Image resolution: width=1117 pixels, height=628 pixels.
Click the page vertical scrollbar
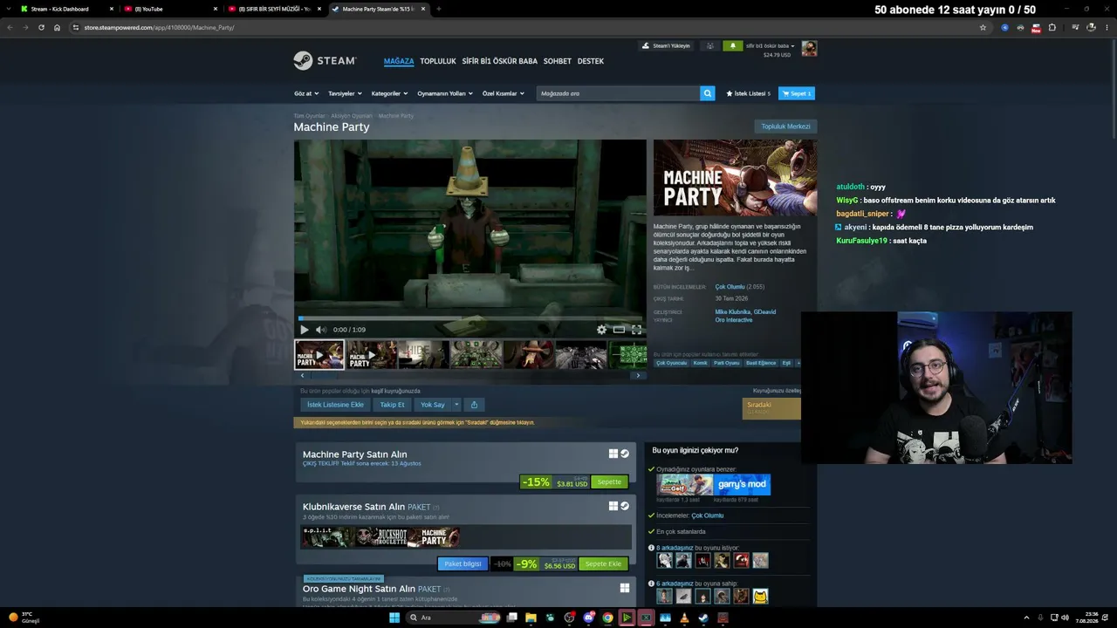tap(1112, 87)
